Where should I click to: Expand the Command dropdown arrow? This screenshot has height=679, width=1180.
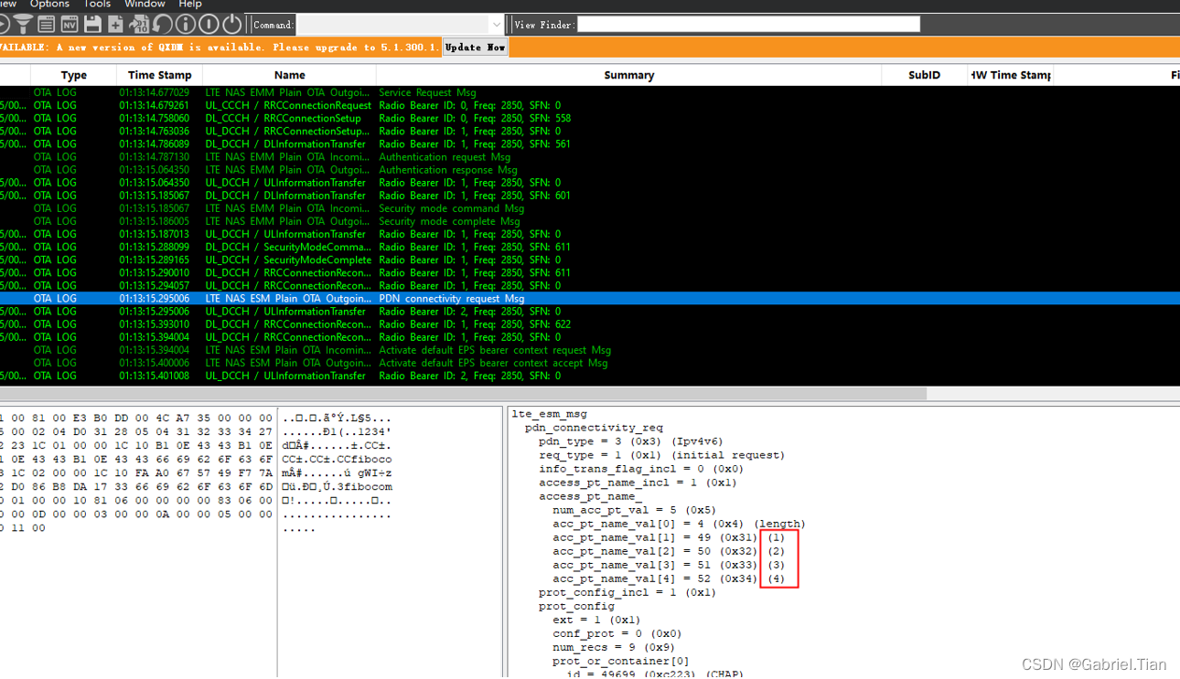[x=497, y=25]
